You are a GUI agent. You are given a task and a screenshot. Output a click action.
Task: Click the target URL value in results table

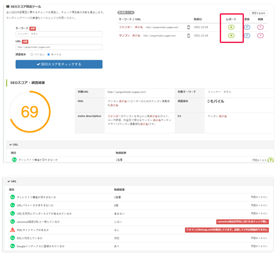click(127, 92)
